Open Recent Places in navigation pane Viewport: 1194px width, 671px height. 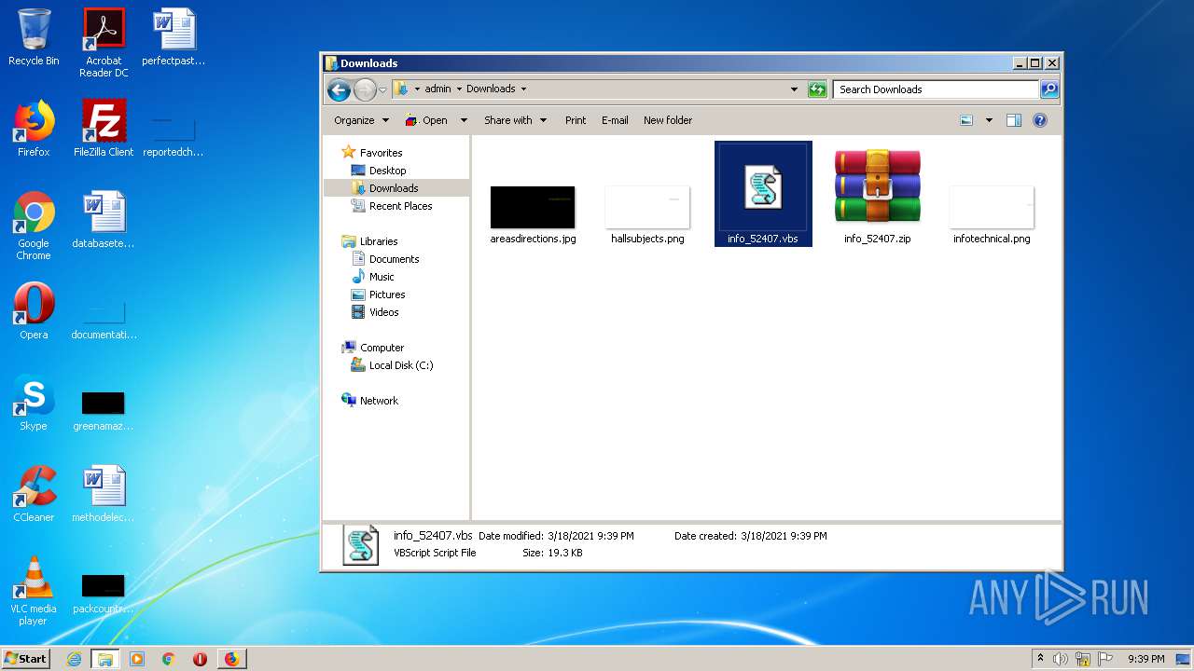click(400, 206)
